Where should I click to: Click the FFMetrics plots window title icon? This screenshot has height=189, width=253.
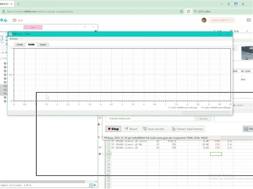coord(10,34)
